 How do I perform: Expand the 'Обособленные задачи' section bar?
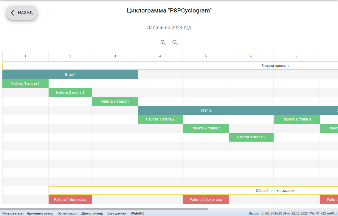[x=275, y=190]
